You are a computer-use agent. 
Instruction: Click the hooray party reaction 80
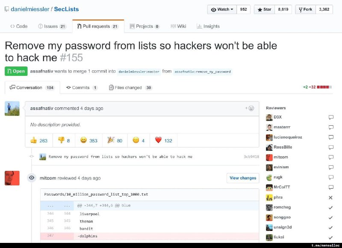(x=115, y=141)
